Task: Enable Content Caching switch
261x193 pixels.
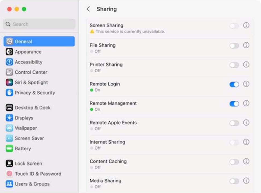Action: (x=234, y=162)
